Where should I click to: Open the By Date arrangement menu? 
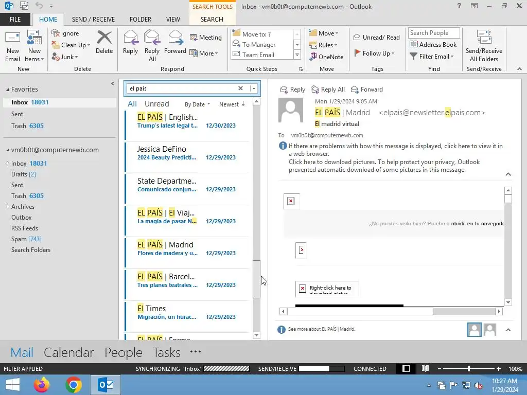click(x=197, y=104)
